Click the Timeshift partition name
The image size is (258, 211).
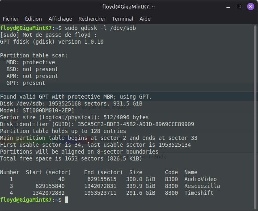(199, 193)
